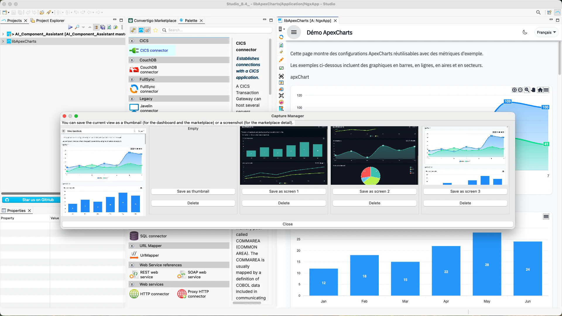
Task: Run the project with the play arrow
Action: click(70, 27)
